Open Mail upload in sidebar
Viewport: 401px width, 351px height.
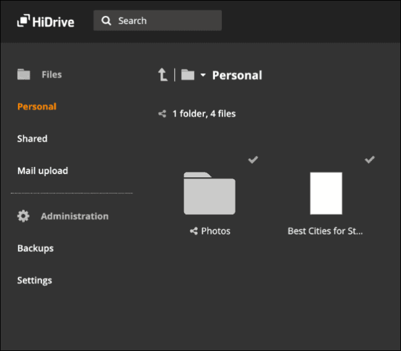[x=43, y=171]
